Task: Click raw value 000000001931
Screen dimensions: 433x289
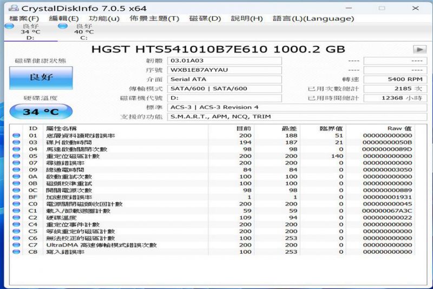Action: [x=388, y=197]
